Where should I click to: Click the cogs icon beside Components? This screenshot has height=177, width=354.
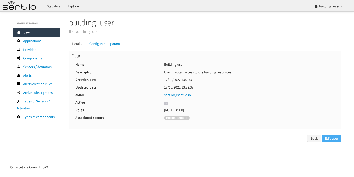pyautogui.click(x=18, y=58)
